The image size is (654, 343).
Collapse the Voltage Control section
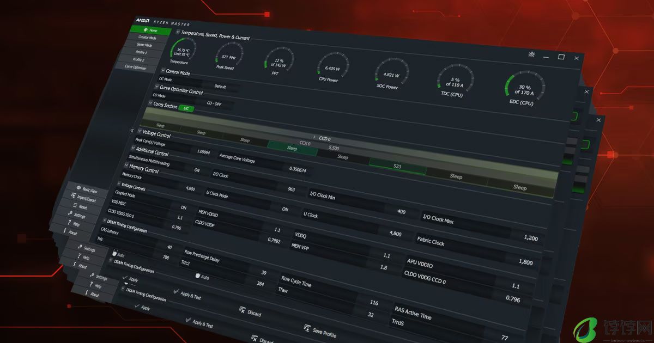pyautogui.click(x=140, y=131)
